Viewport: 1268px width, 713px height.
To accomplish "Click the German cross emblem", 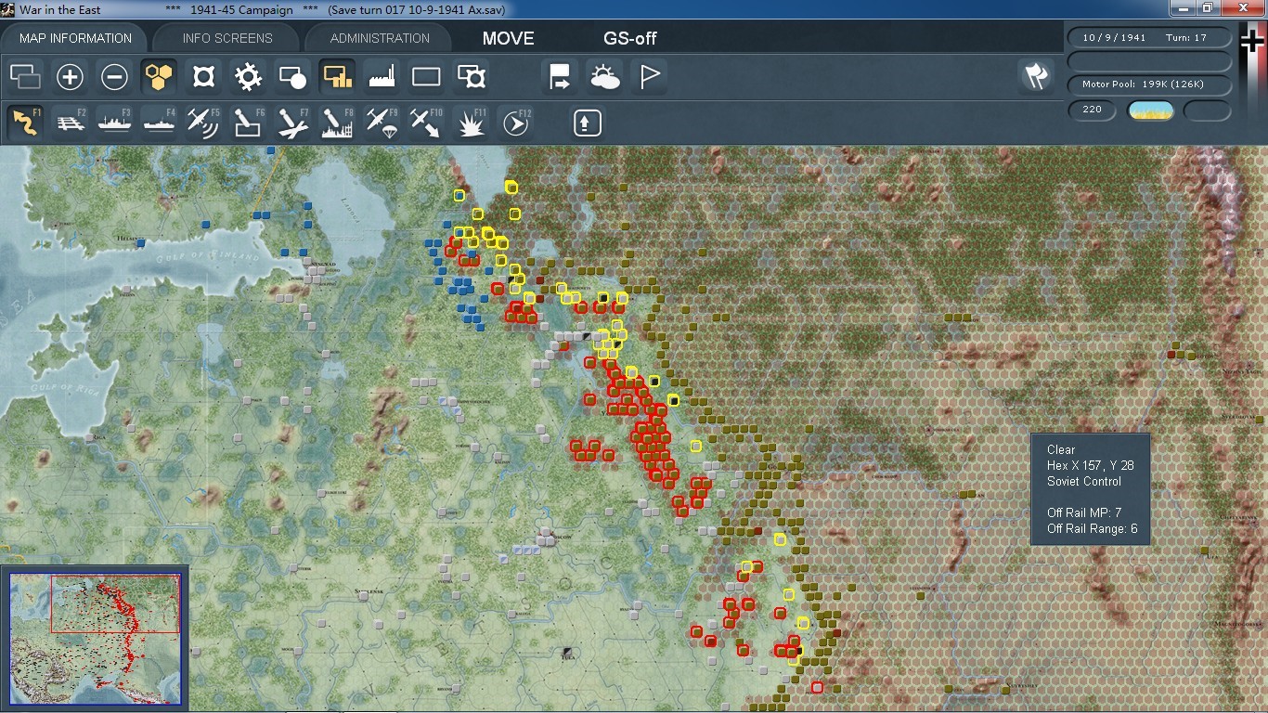I will [x=1252, y=42].
